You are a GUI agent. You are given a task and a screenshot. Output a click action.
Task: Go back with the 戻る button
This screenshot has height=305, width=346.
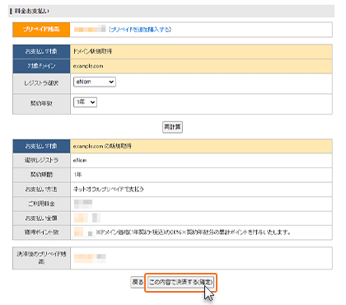[138, 282]
